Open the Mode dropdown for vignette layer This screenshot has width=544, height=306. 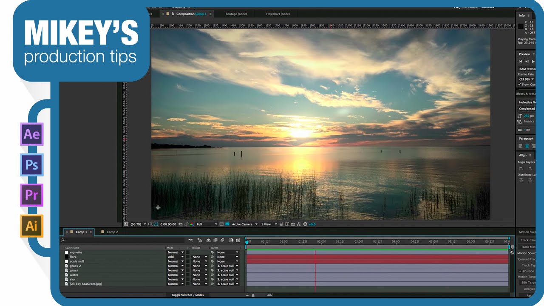click(176, 252)
